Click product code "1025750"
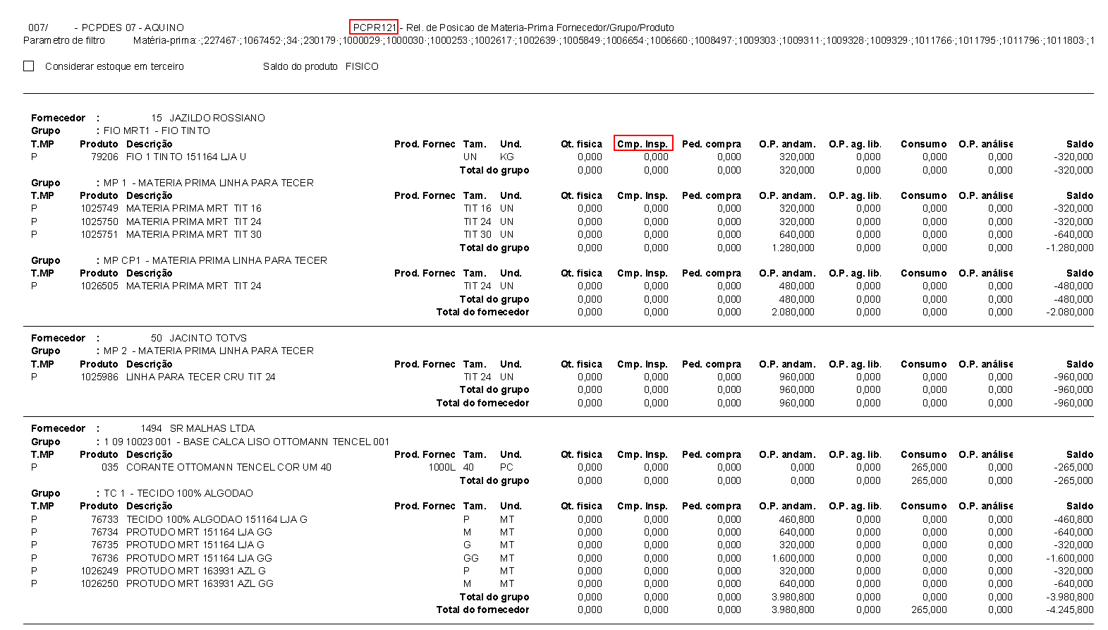Viewport: 1108px width, 630px height. coord(99,222)
